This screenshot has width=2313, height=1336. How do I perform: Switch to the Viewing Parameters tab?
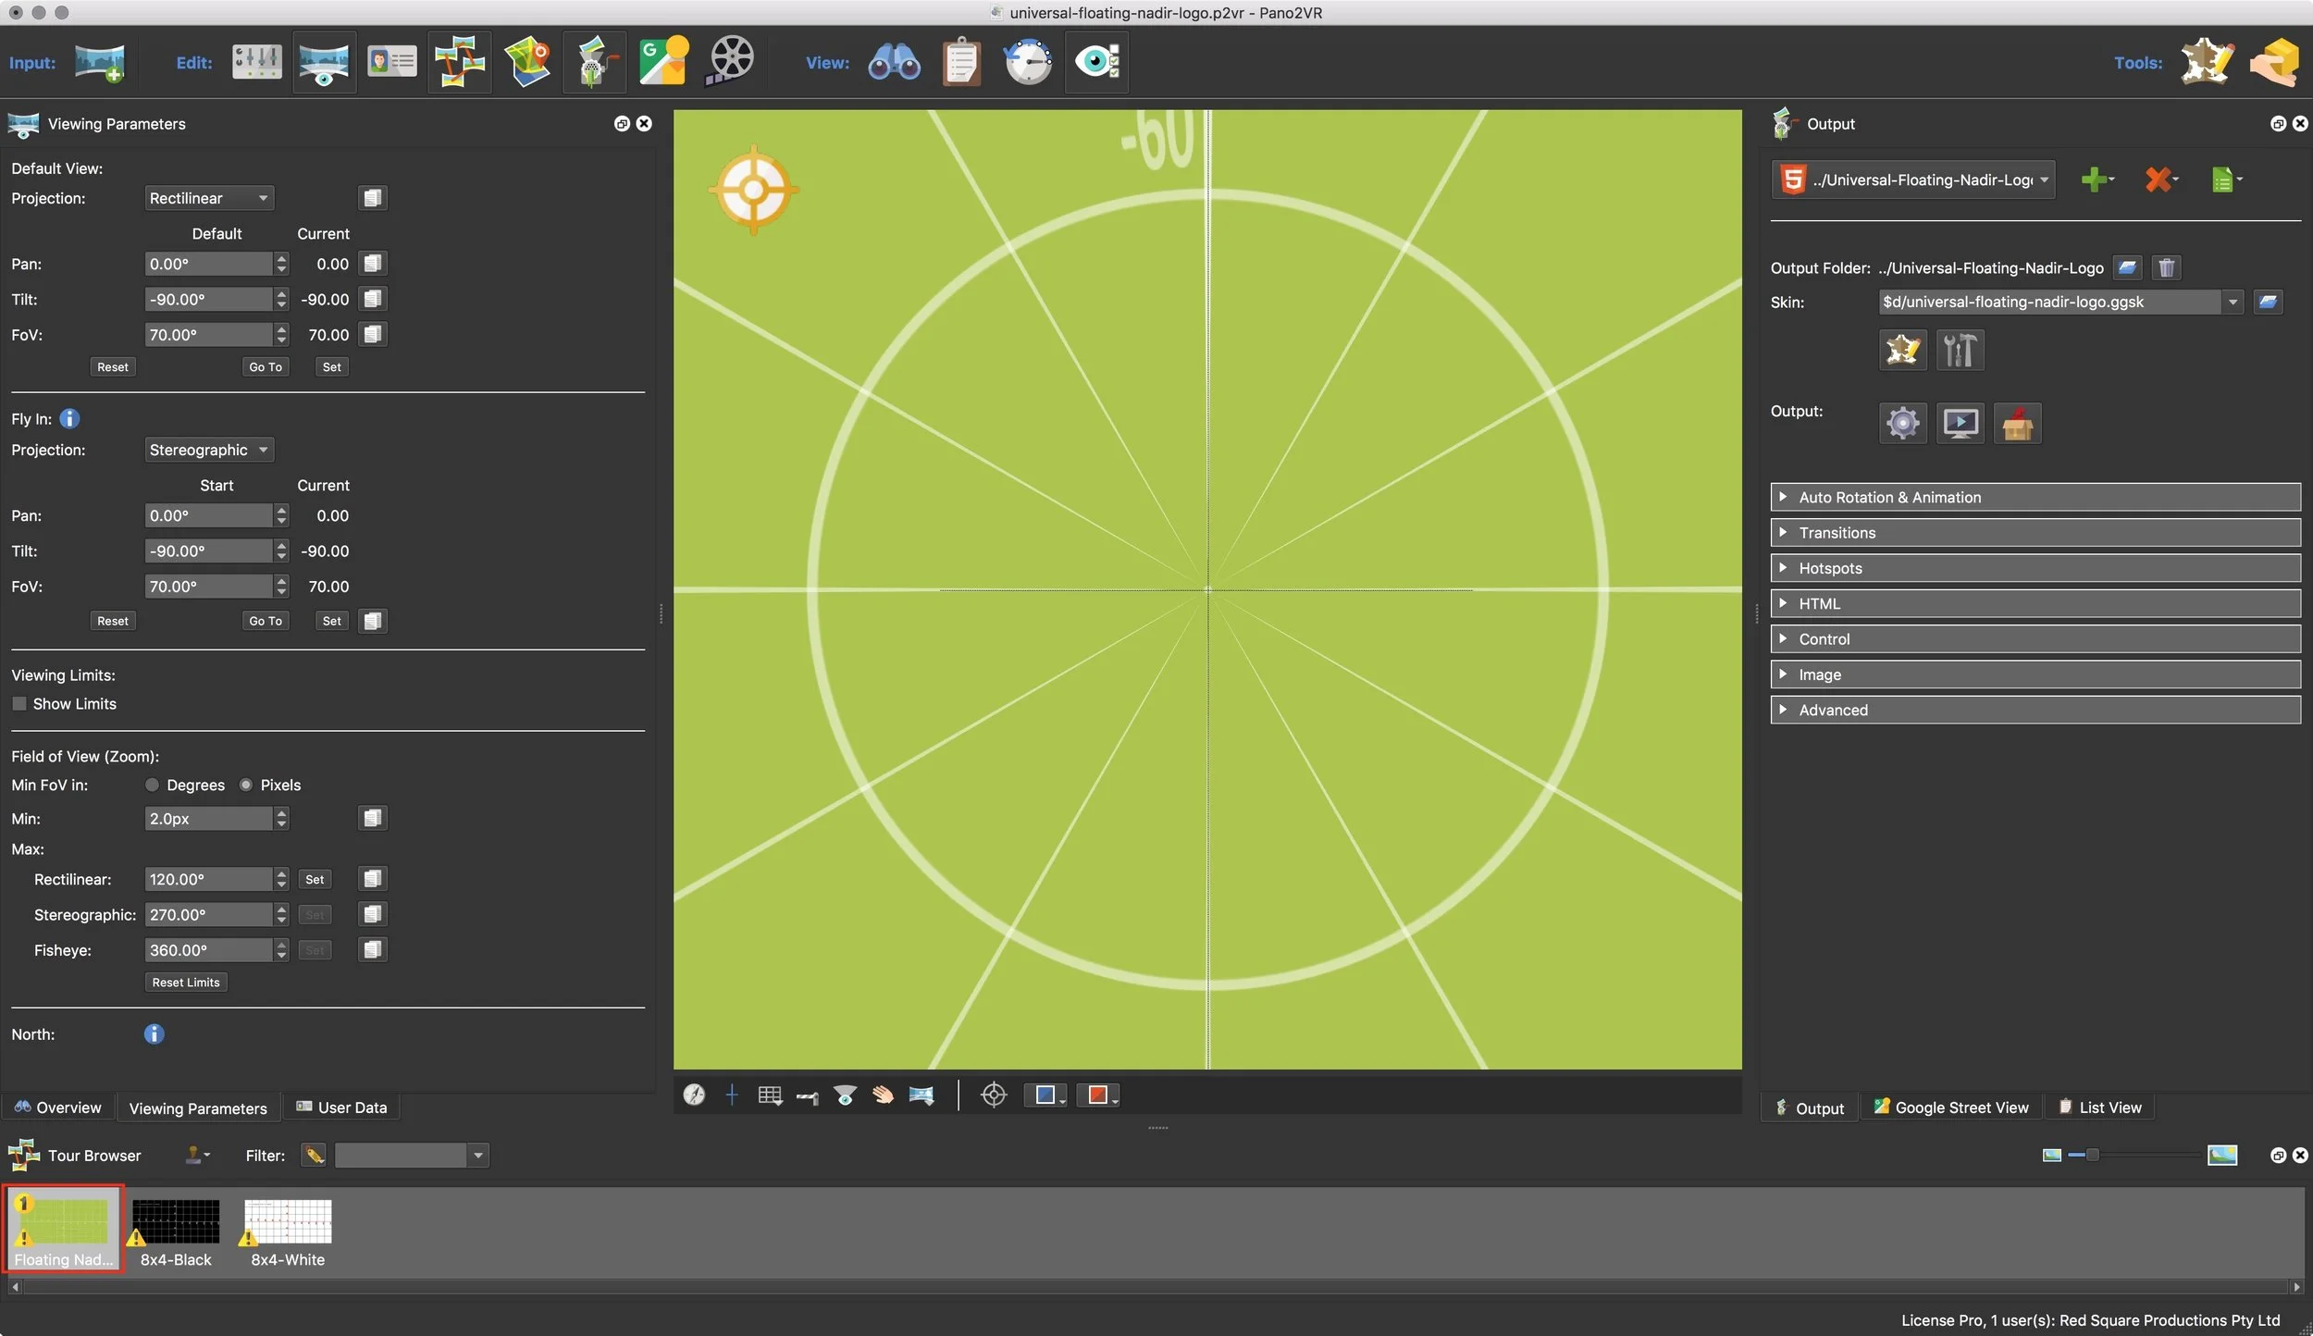coord(198,1107)
